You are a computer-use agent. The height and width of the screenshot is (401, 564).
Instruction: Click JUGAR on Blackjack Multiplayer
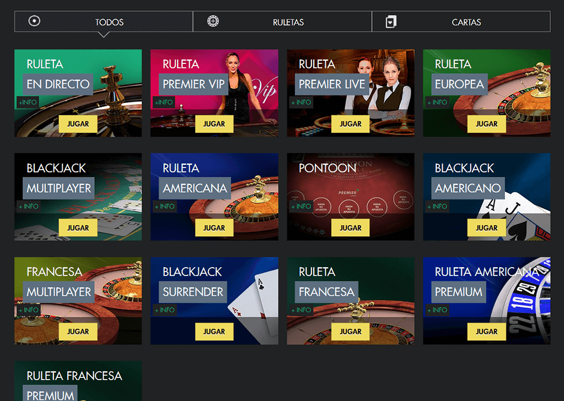click(78, 228)
